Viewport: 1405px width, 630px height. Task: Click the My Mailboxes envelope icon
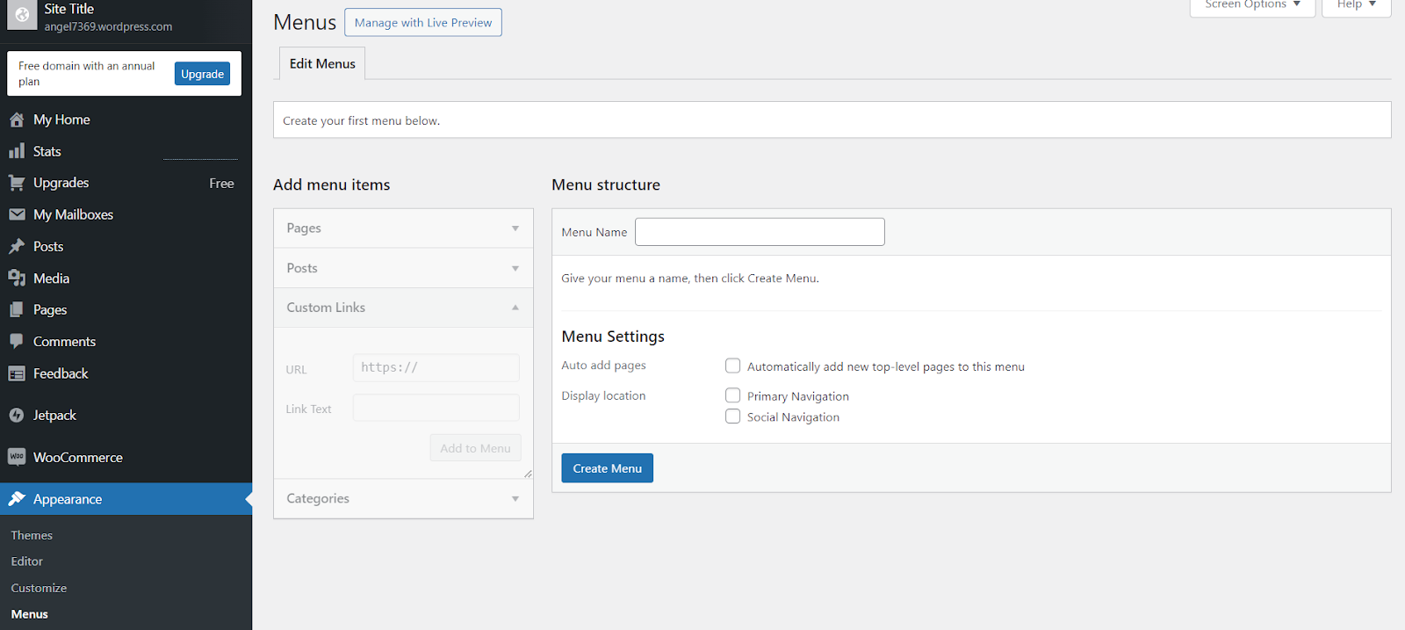tap(17, 214)
